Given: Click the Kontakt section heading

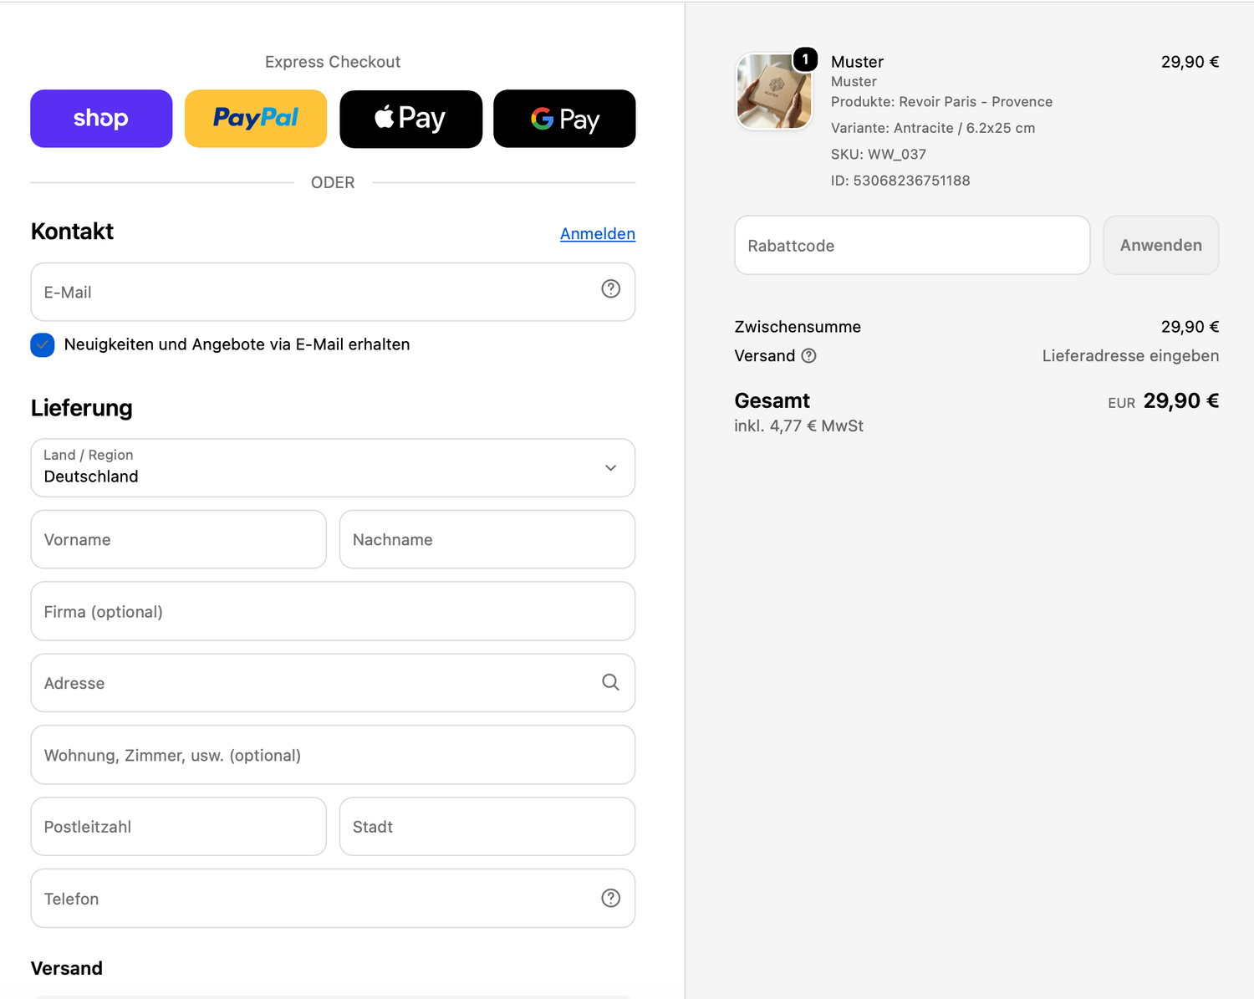Looking at the screenshot, I should [72, 232].
